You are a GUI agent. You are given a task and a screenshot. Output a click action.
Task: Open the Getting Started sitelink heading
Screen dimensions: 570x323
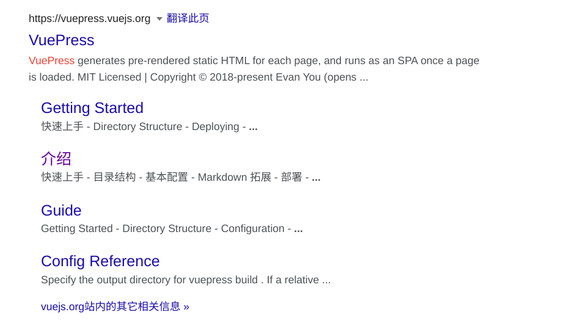point(92,108)
